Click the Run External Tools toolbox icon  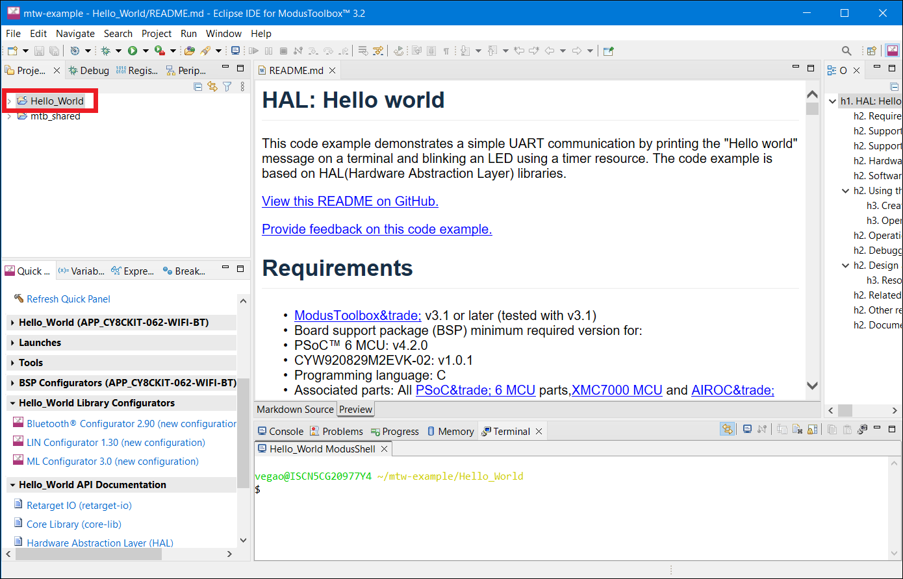point(160,51)
